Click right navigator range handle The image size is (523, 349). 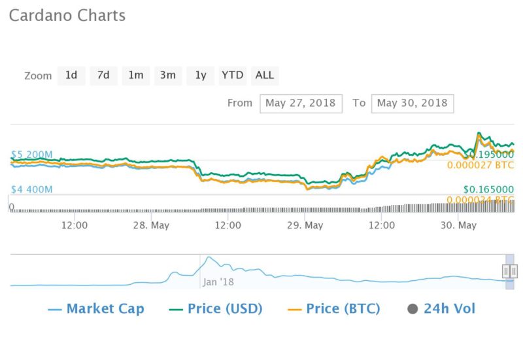click(514, 271)
